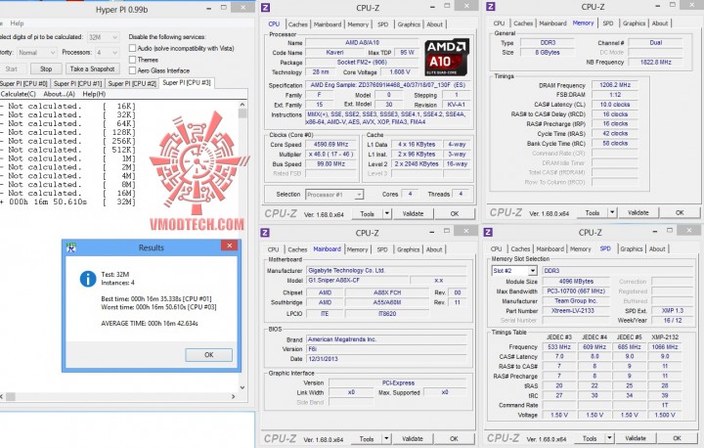Open About tab in Mainboard window
704x448 pixels.
point(434,249)
